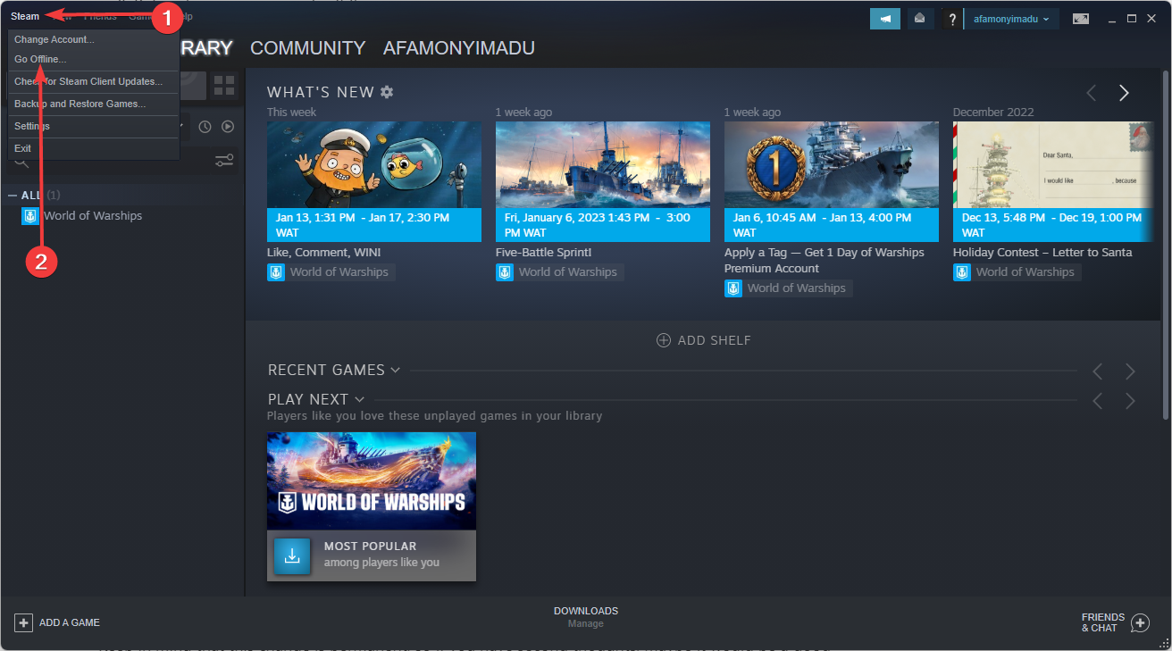Choose Backup and Restore Games
Screen dimensions: 1172x651
(x=94, y=104)
